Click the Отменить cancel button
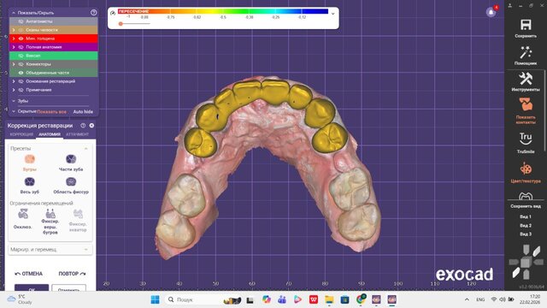Image resolution: width=547 pixels, height=308 pixels. (x=68, y=287)
